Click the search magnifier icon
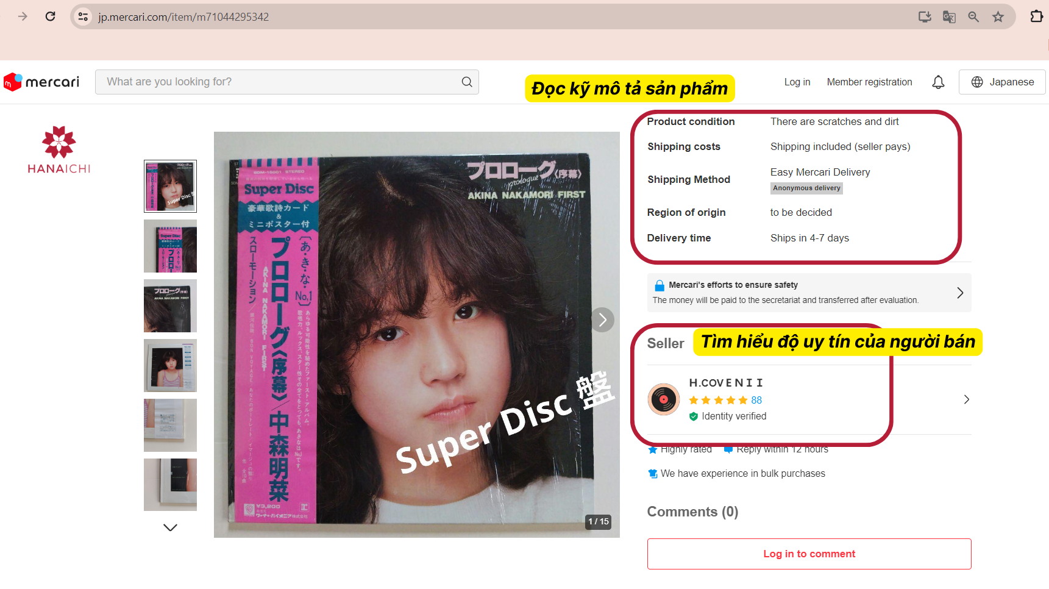The width and height of the screenshot is (1049, 589). 467,82
